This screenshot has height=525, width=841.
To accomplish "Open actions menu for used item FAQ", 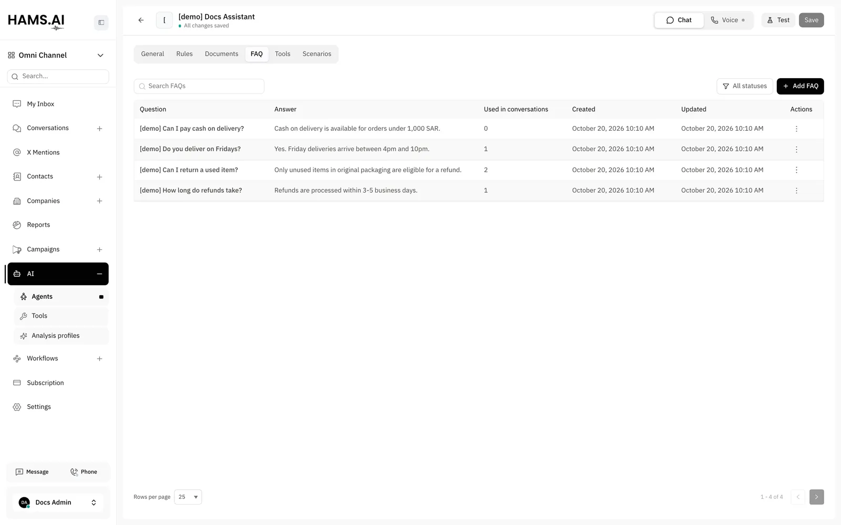I will (x=796, y=170).
